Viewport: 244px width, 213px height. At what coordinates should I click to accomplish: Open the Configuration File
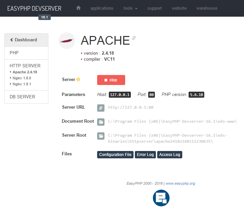coord(115,155)
